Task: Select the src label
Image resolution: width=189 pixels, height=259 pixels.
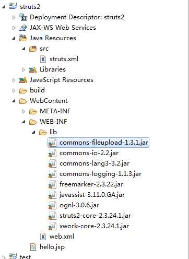Action: tap(44, 49)
